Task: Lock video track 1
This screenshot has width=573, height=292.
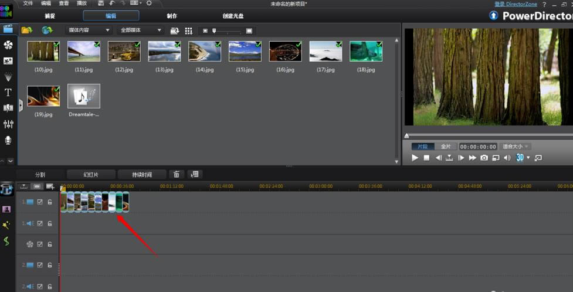Action: coord(50,202)
